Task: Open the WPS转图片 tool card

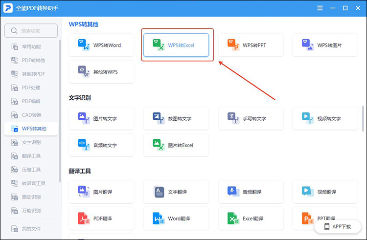Action: pyautogui.click(x=325, y=45)
